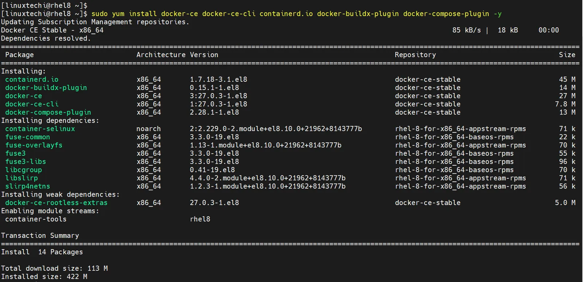Click the 45 M size of containerd.io

tap(567, 80)
